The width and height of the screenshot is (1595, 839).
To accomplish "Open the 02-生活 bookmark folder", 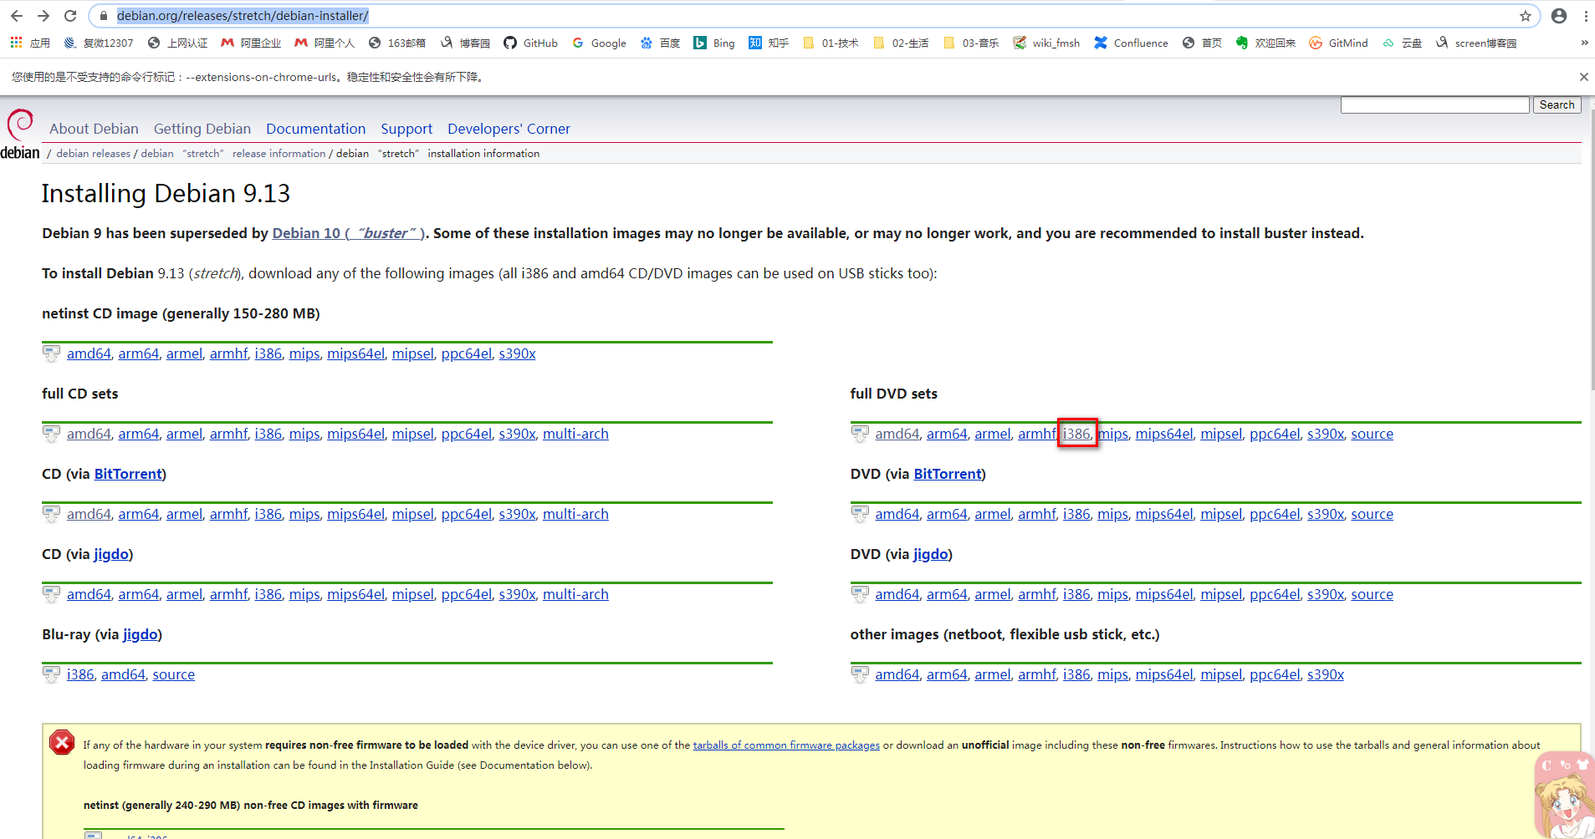I will [901, 43].
